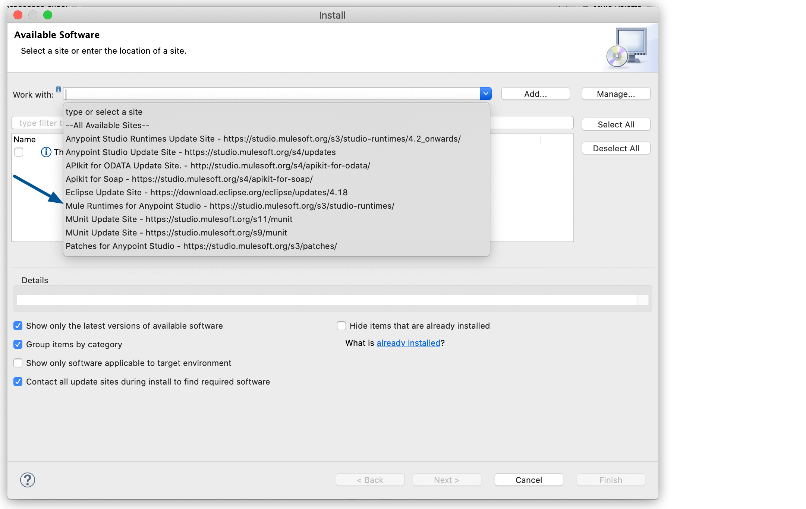
Task: Open the "already installed" link
Action: [x=409, y=342]
